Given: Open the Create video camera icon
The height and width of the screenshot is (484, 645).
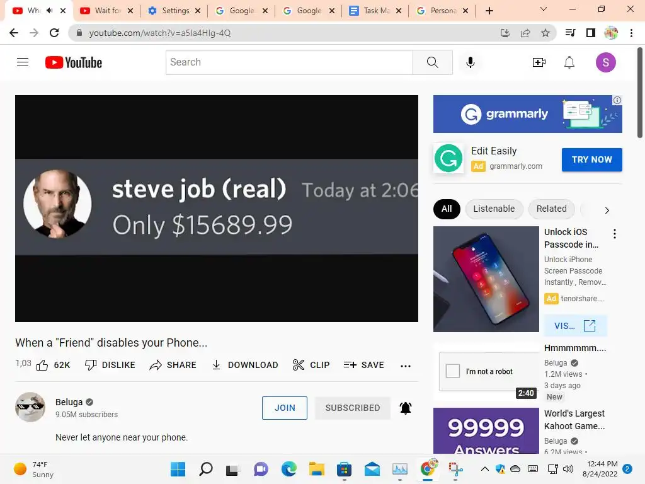Looking at the screenshot, I should pyautogui.click(x=539, y=62).
